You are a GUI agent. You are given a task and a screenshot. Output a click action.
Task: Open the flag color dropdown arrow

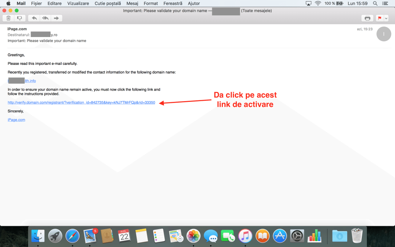(386, 18)
